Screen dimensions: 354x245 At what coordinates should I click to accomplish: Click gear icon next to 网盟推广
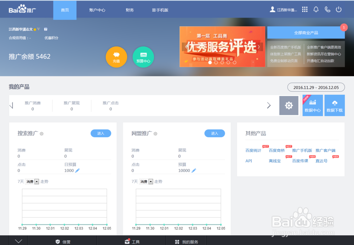click(x=155, y=134)
